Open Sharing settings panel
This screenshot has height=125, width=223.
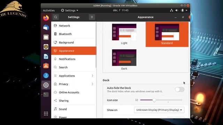pos(74,101)
